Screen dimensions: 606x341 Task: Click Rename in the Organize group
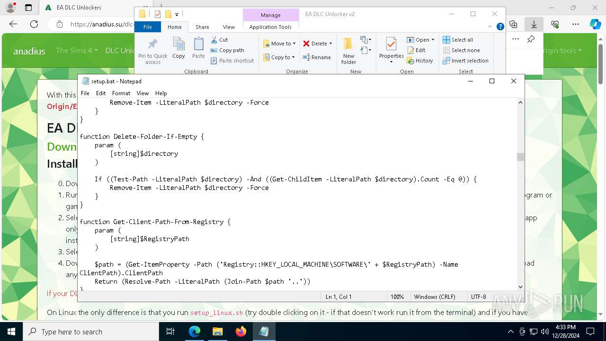(317, 57)
